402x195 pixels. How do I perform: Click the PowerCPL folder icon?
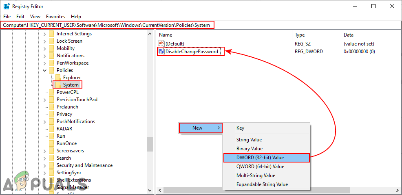pyautogui.click(x=51, y=92)
